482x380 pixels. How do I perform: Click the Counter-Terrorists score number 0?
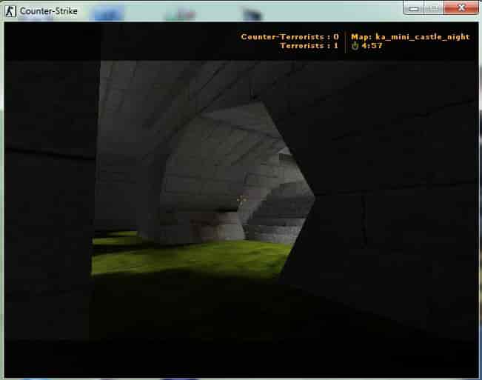(x=336, y=37)
